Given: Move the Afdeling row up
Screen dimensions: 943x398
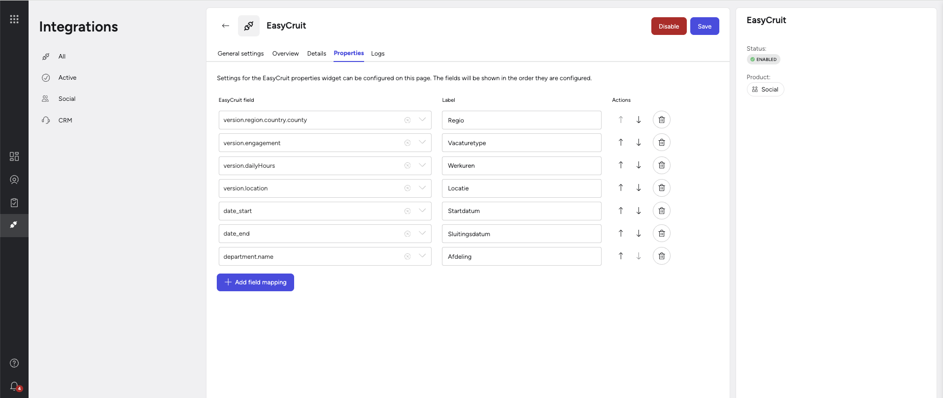Looking at the screenshot, I should click(621, 256).
